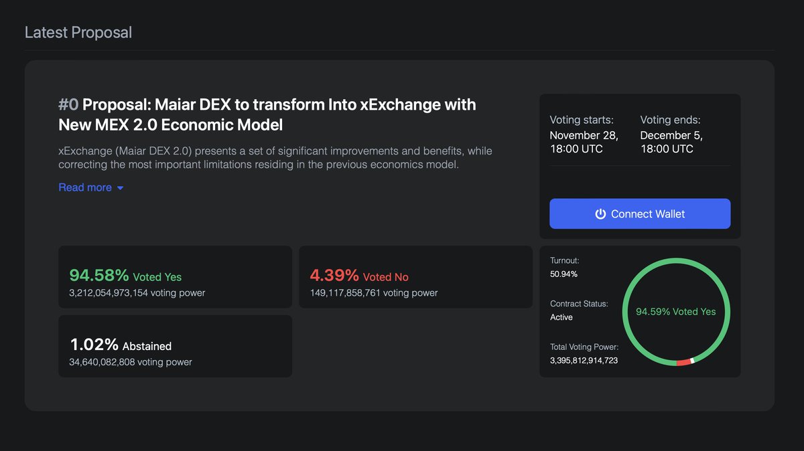Click the red No segment of donut chart
This screenshot has height=451, width=804.
[683, 363]
